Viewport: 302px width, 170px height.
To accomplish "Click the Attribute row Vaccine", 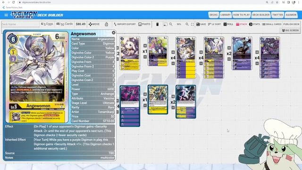I will 92,98.
